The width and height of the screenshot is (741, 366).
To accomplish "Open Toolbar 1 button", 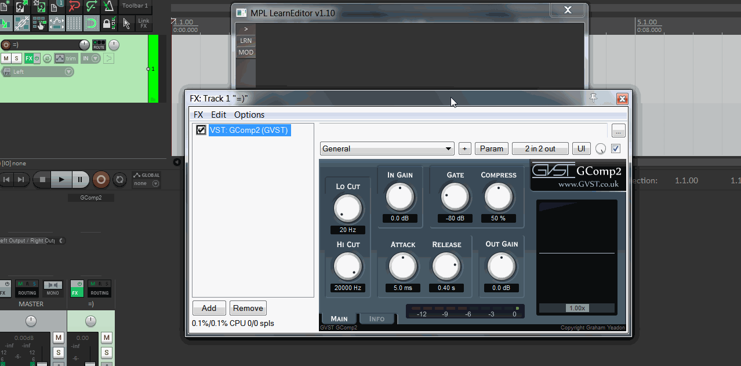I will (135, 6).
